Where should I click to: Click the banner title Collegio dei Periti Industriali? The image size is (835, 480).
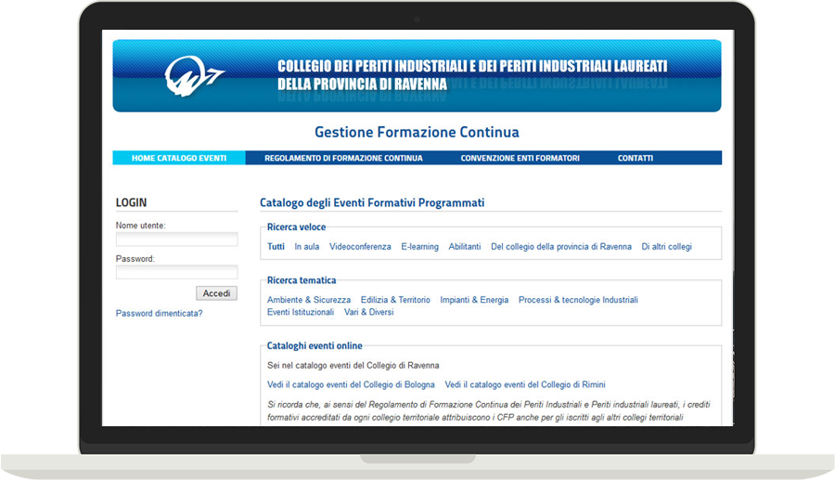pyautogui.click(x=472, y=75)
